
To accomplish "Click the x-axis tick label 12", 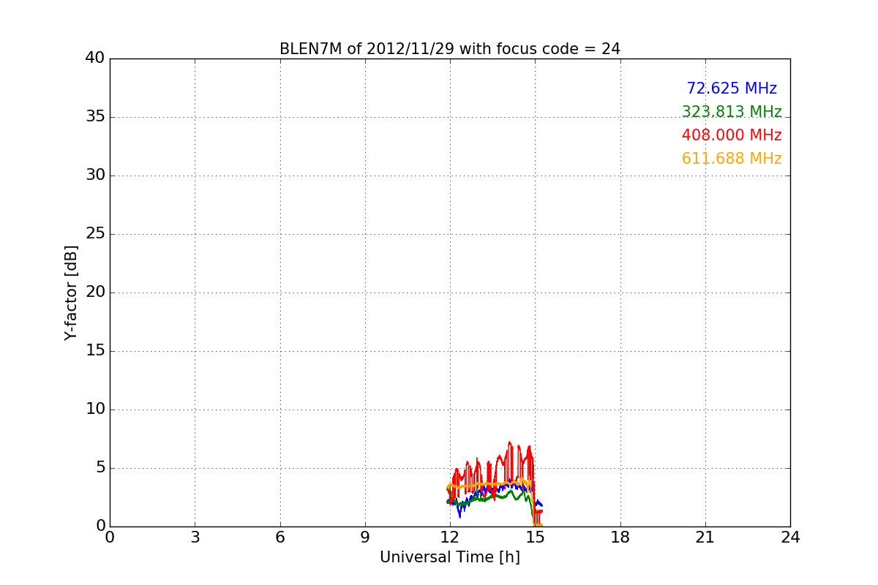I will pyautogui.click(x=450, y=537).
